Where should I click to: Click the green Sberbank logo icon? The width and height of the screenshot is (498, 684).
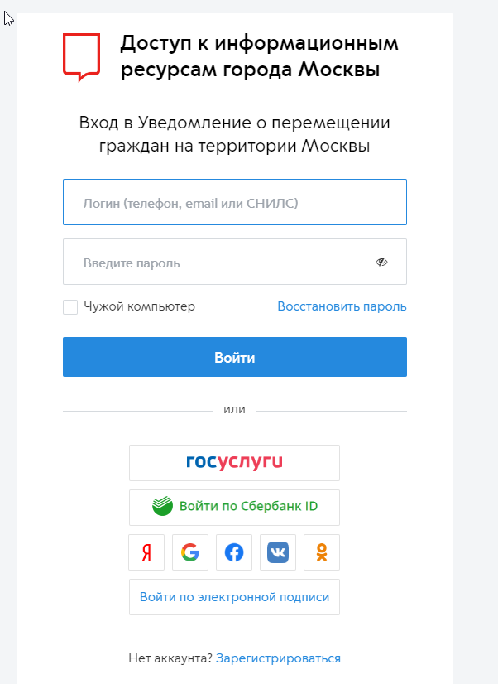(162, 506)
